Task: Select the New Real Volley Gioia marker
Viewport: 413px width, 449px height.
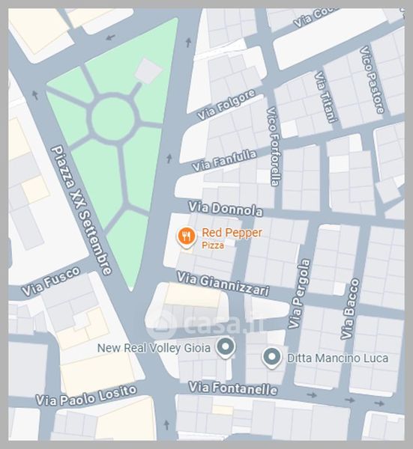Action: pos(226,348)
